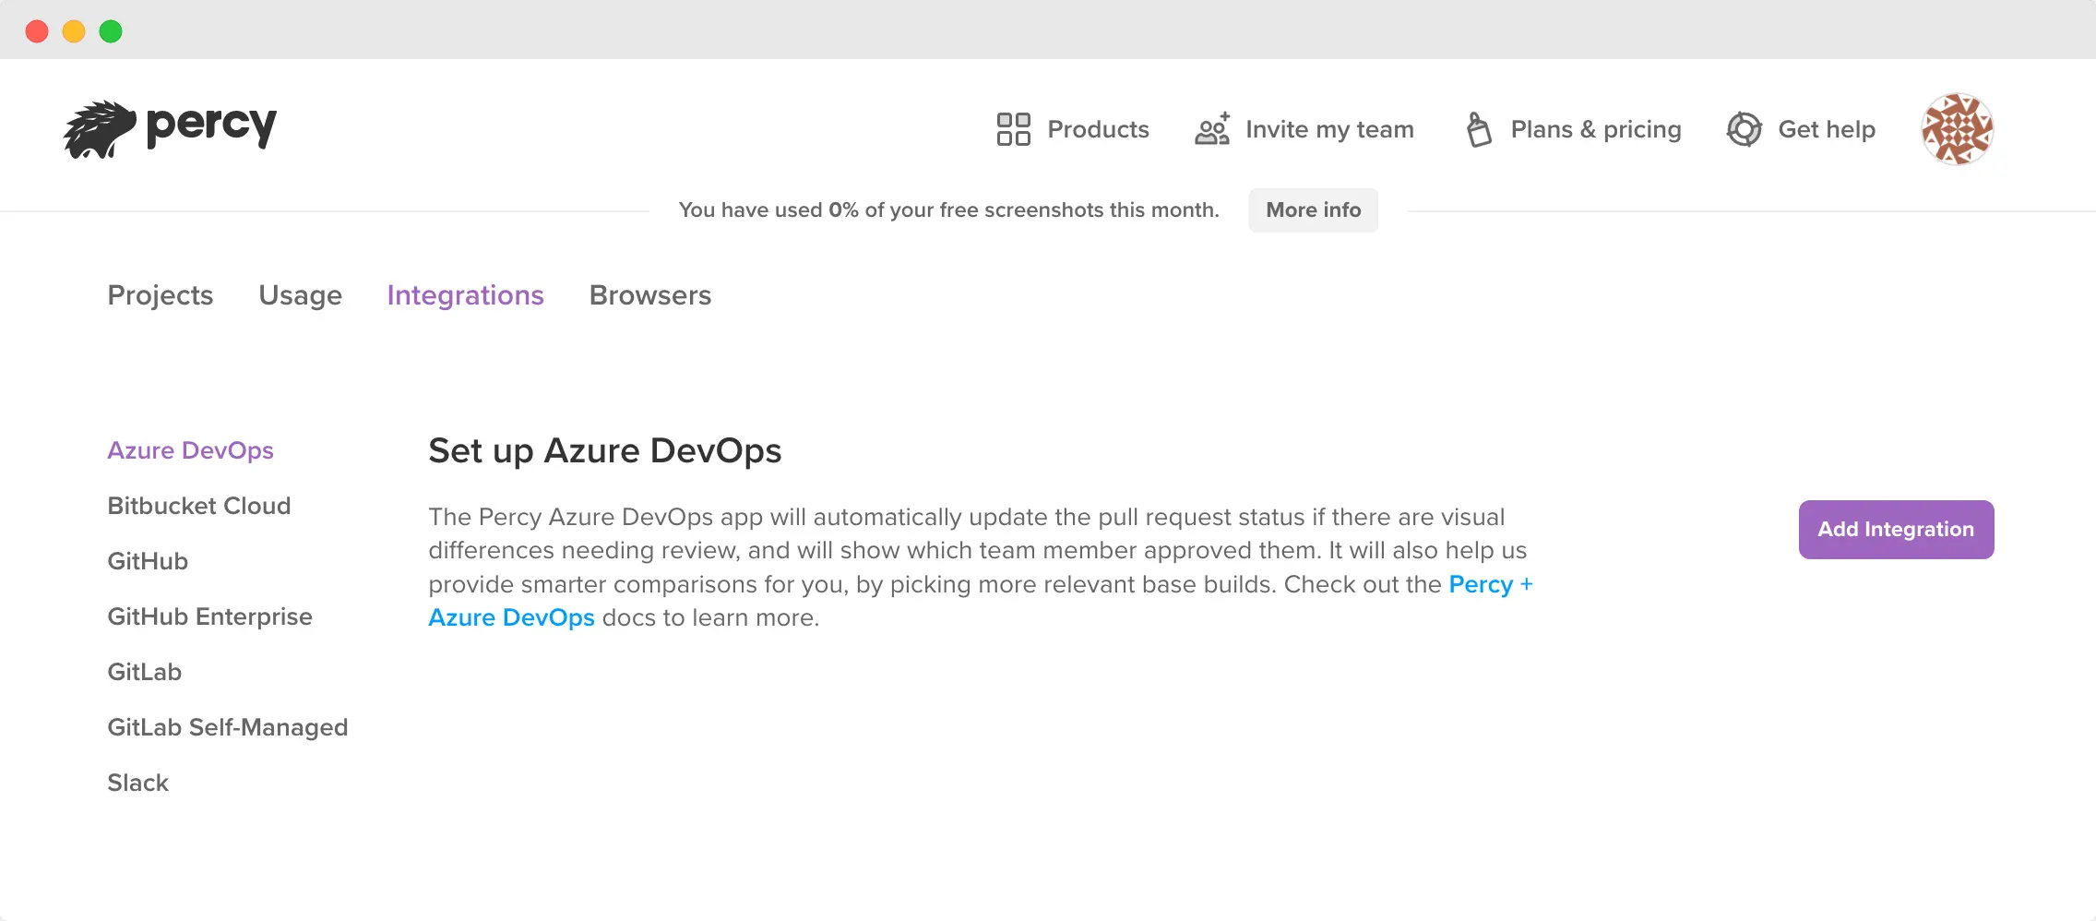Click the Get help lifebuoy icon

point(1744,129)
